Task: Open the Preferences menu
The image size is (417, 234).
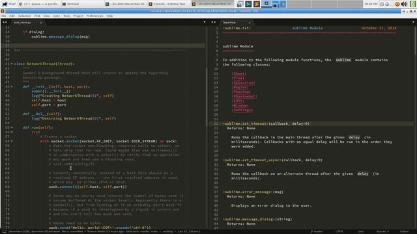Action: (94, 16)
